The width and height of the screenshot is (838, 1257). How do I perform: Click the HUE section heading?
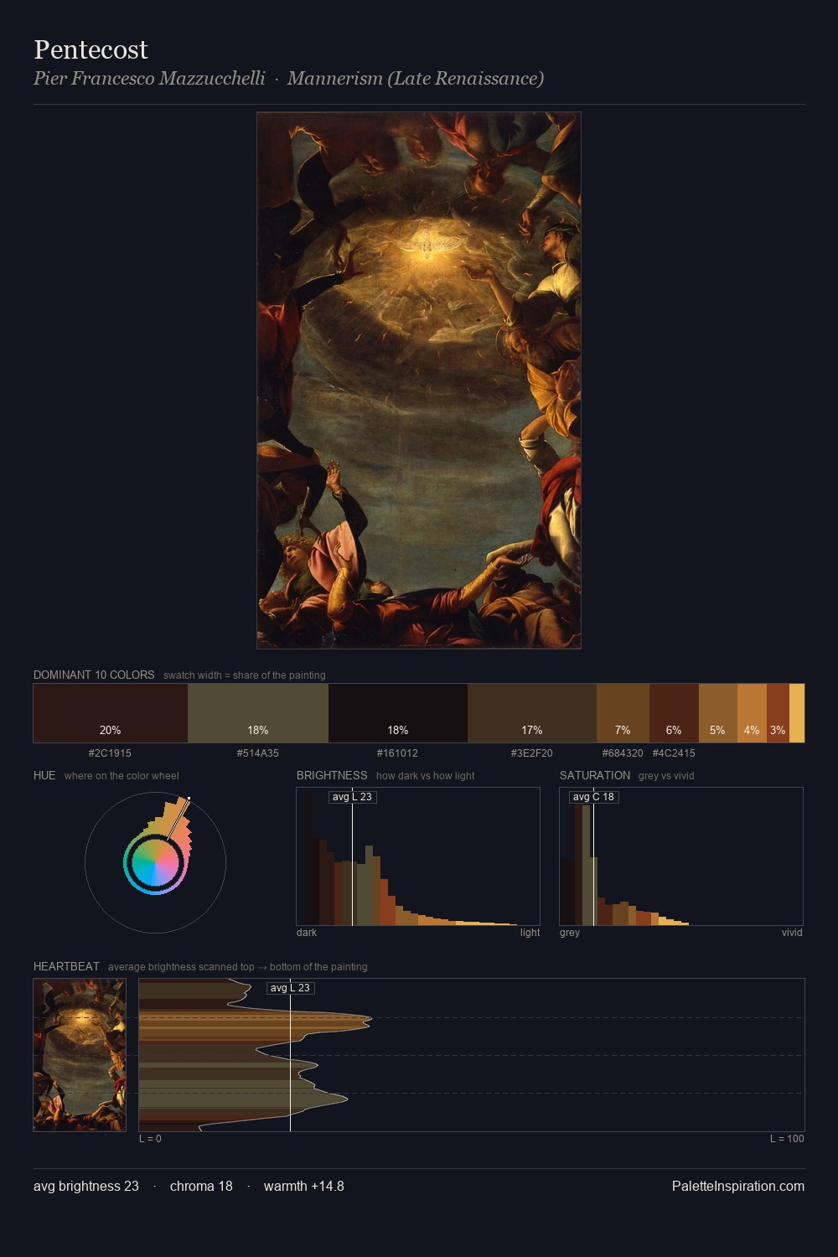(44, 776)
